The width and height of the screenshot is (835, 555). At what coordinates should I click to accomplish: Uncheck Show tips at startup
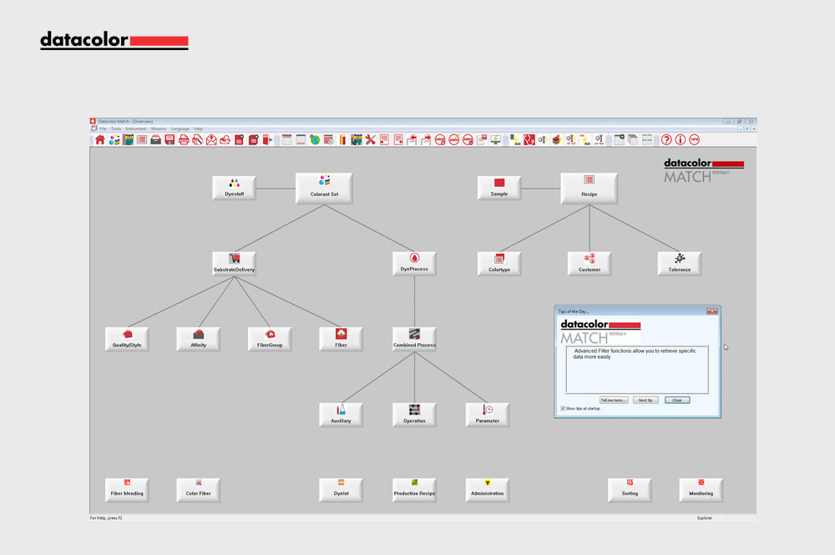click(x=564, y=408)
